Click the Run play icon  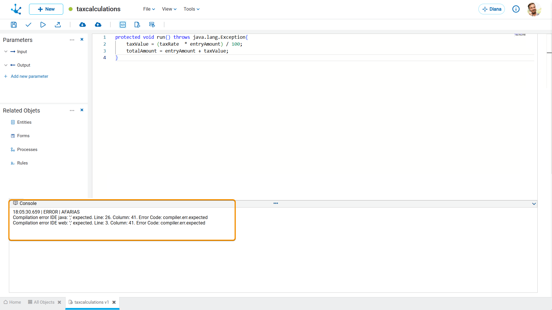point(43,25)
